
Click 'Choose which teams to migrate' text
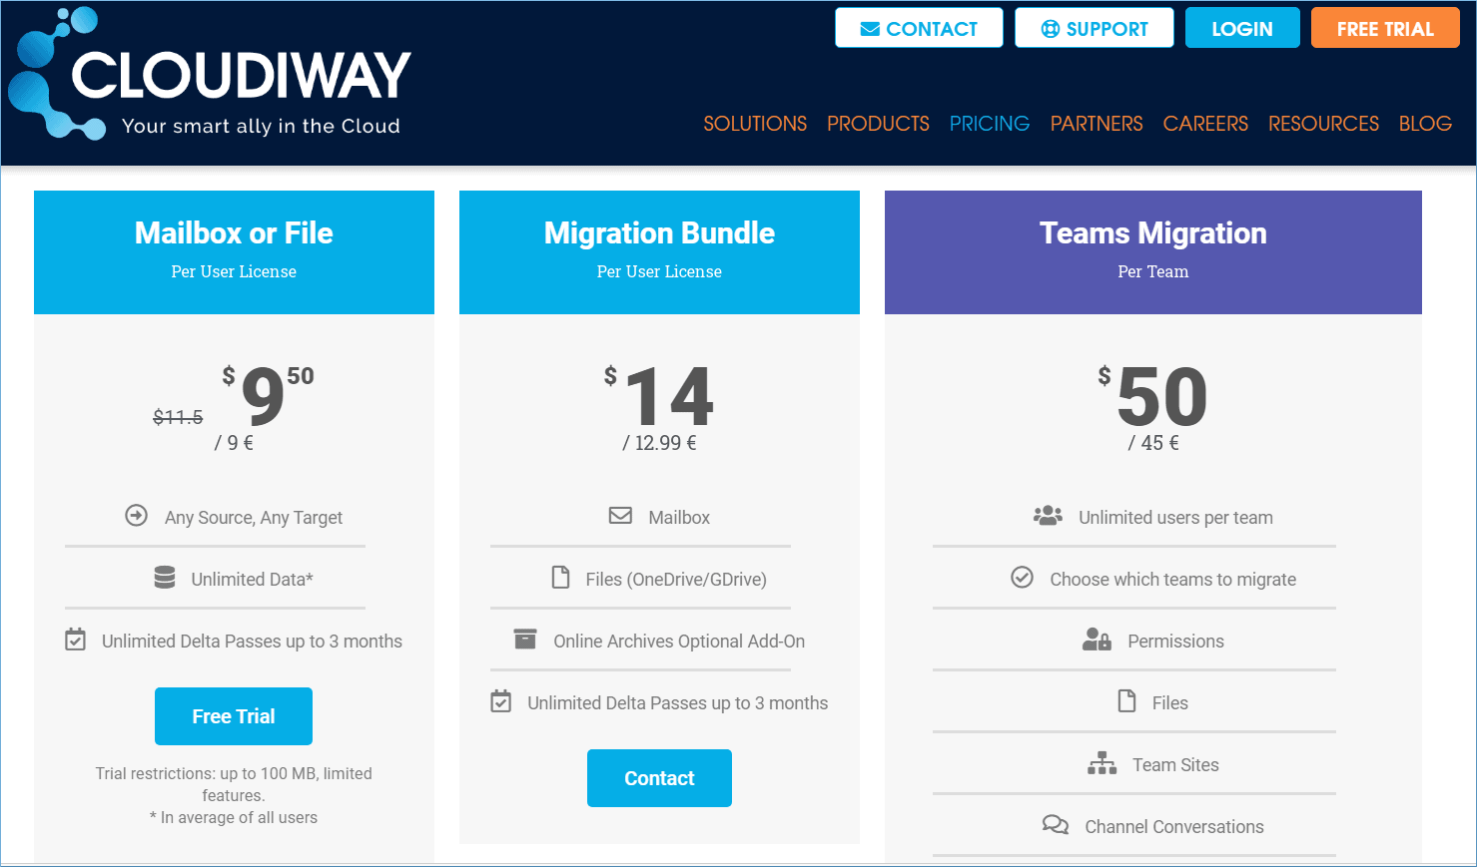1173,579
